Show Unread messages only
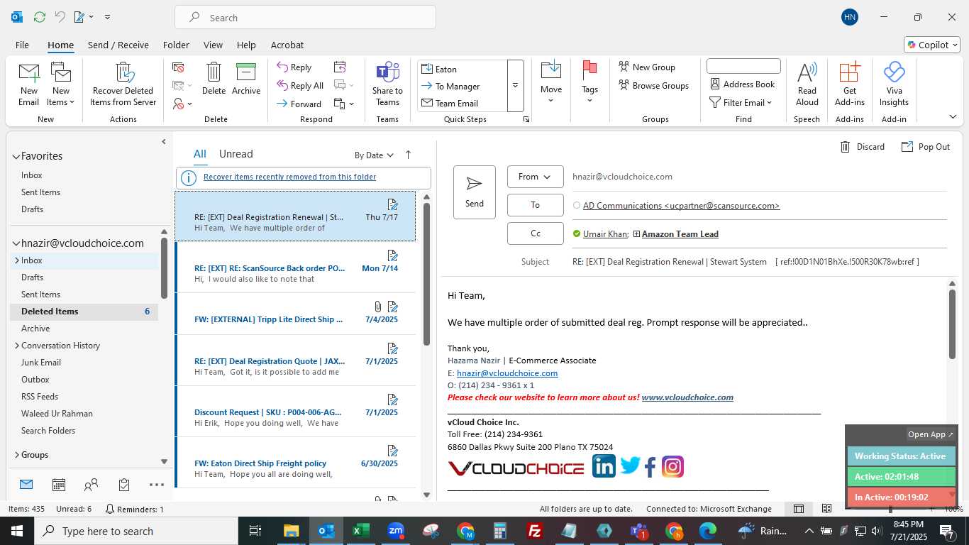Screen dimensions: 969x545 pos(236,154)
